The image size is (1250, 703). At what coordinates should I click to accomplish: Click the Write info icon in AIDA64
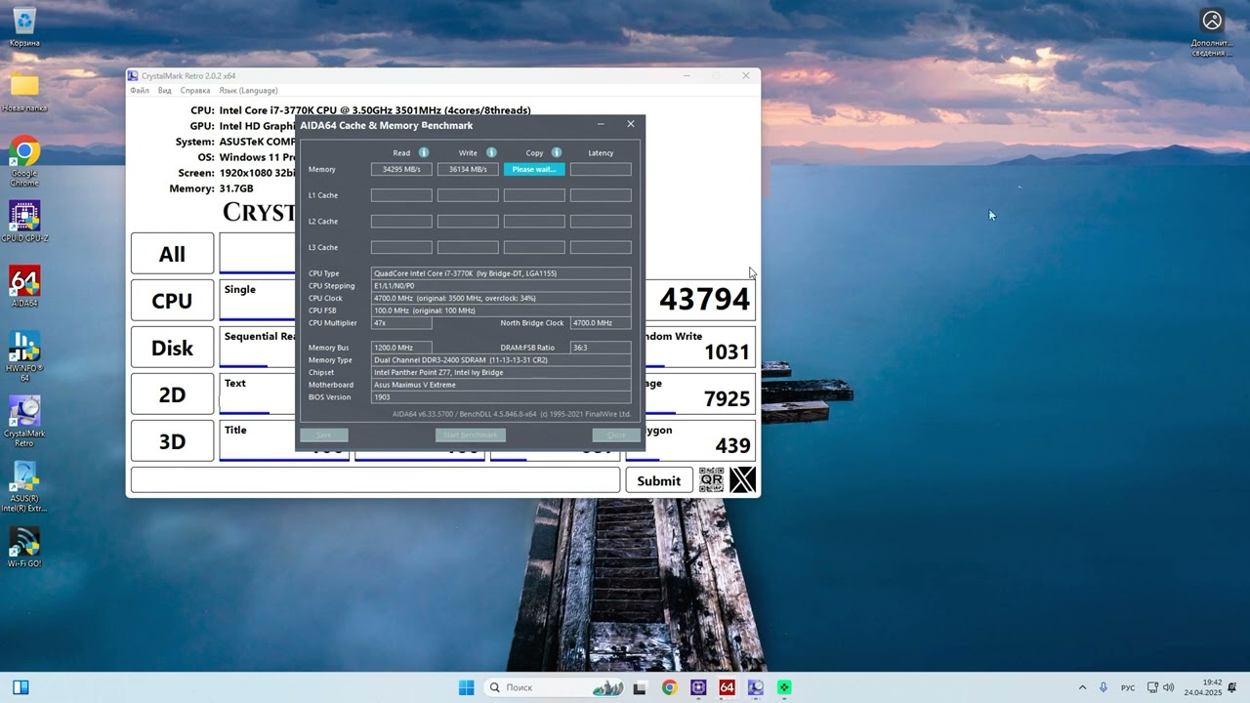pyautogui.click(x=491, y=152)
